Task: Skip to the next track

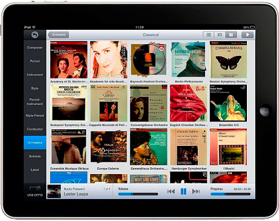Action: 196,191
